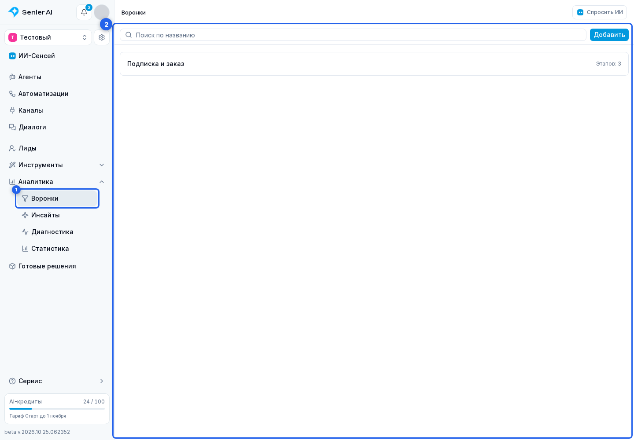
Task: Select Воронки in Аналитика submenu
Action: coord(57,198)
